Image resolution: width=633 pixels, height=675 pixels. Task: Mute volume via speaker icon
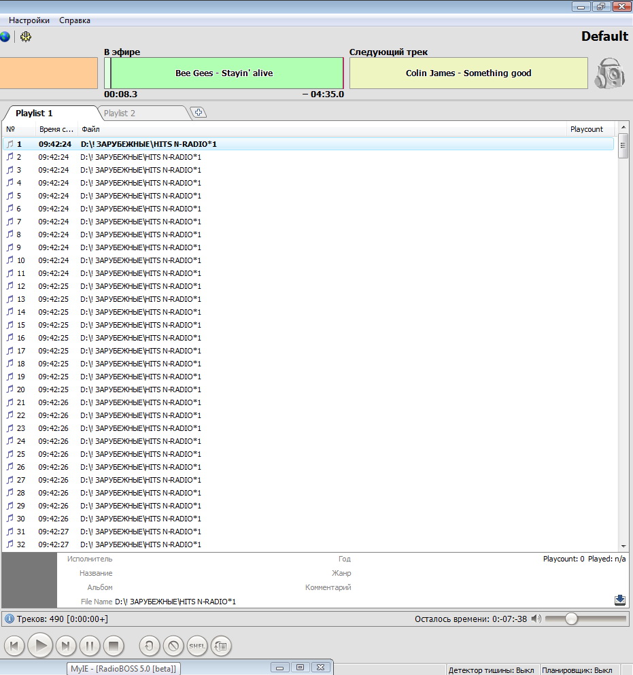click(536, 619)
